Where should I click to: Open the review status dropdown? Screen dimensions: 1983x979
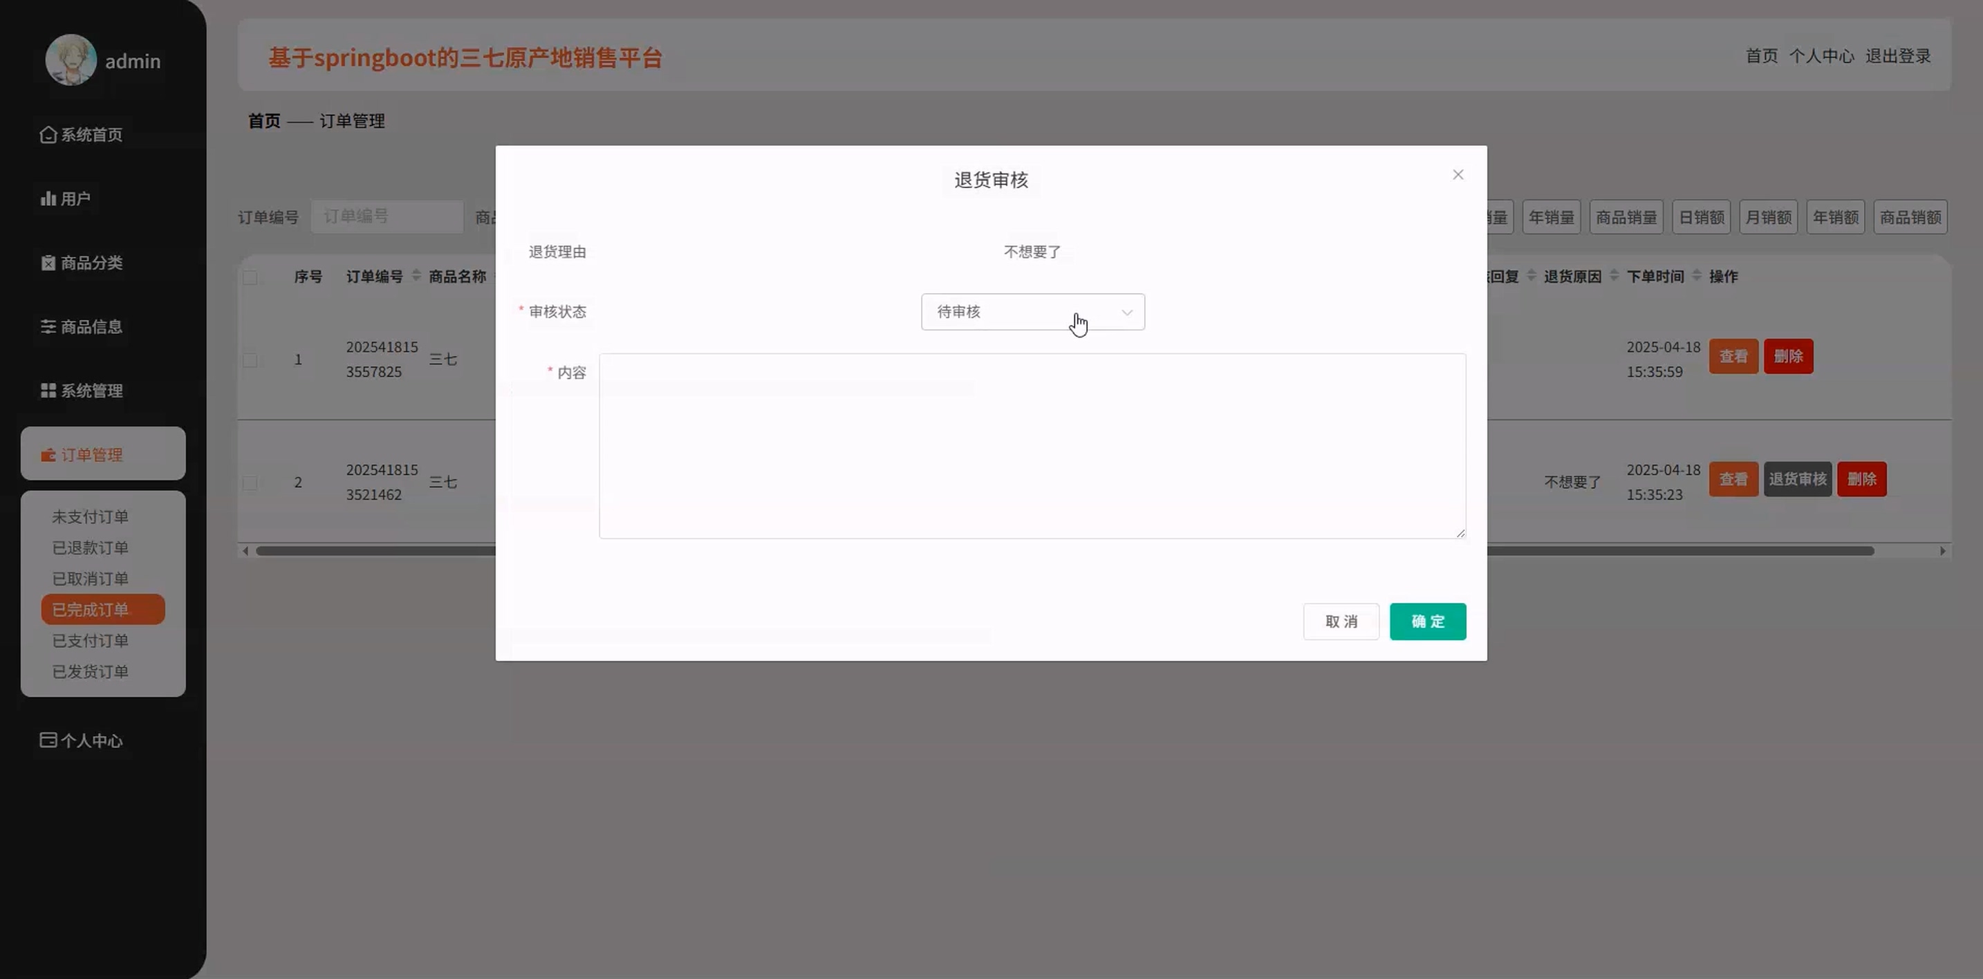point(1032,312)
